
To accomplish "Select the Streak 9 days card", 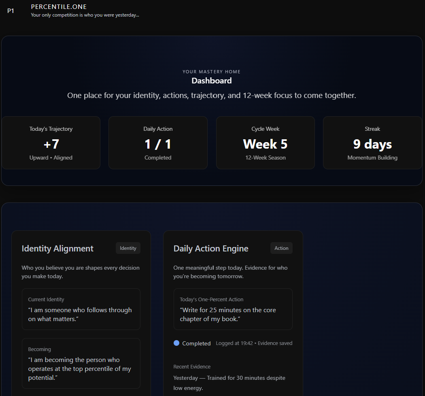I will tap(372, 143).
